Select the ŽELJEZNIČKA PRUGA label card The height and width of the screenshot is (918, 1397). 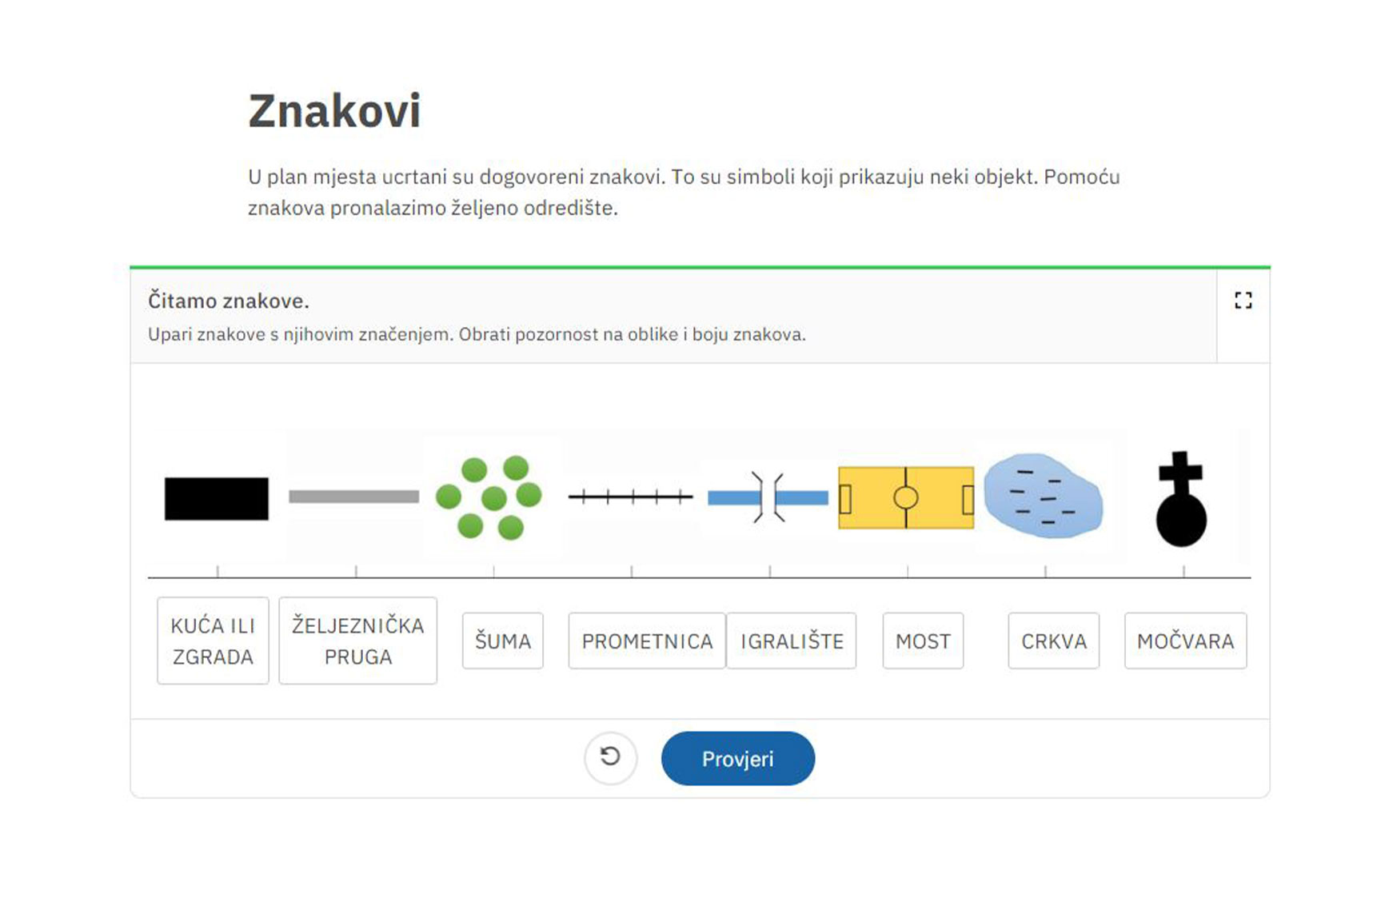(357, 641)
